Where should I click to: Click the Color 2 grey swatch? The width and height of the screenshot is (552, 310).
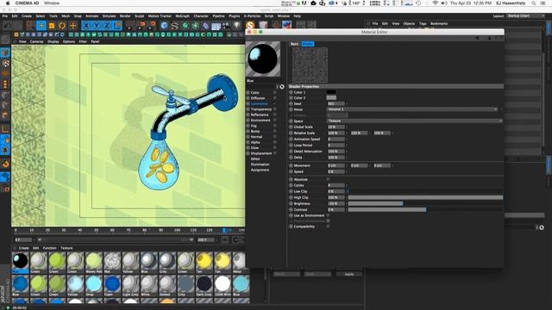[331, 97]
